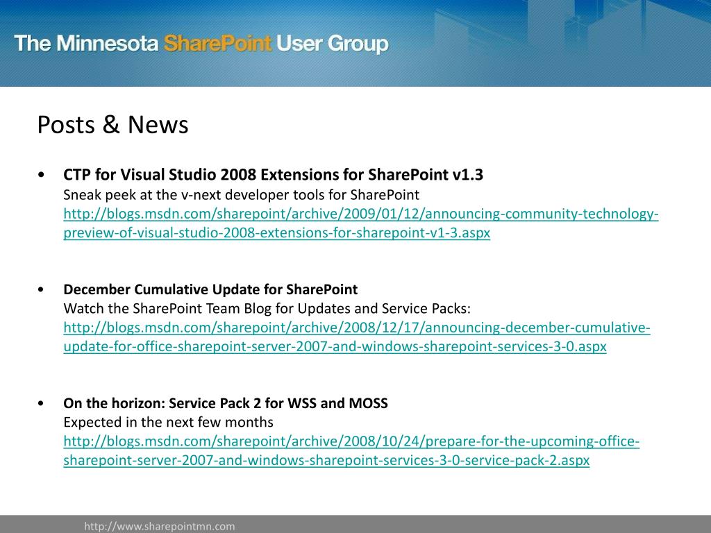Viewport: 711px width, 533px height.
Task: Select the 'CTP for Visual Studio 2008 Extensions' title
Action: click(273, 174)
